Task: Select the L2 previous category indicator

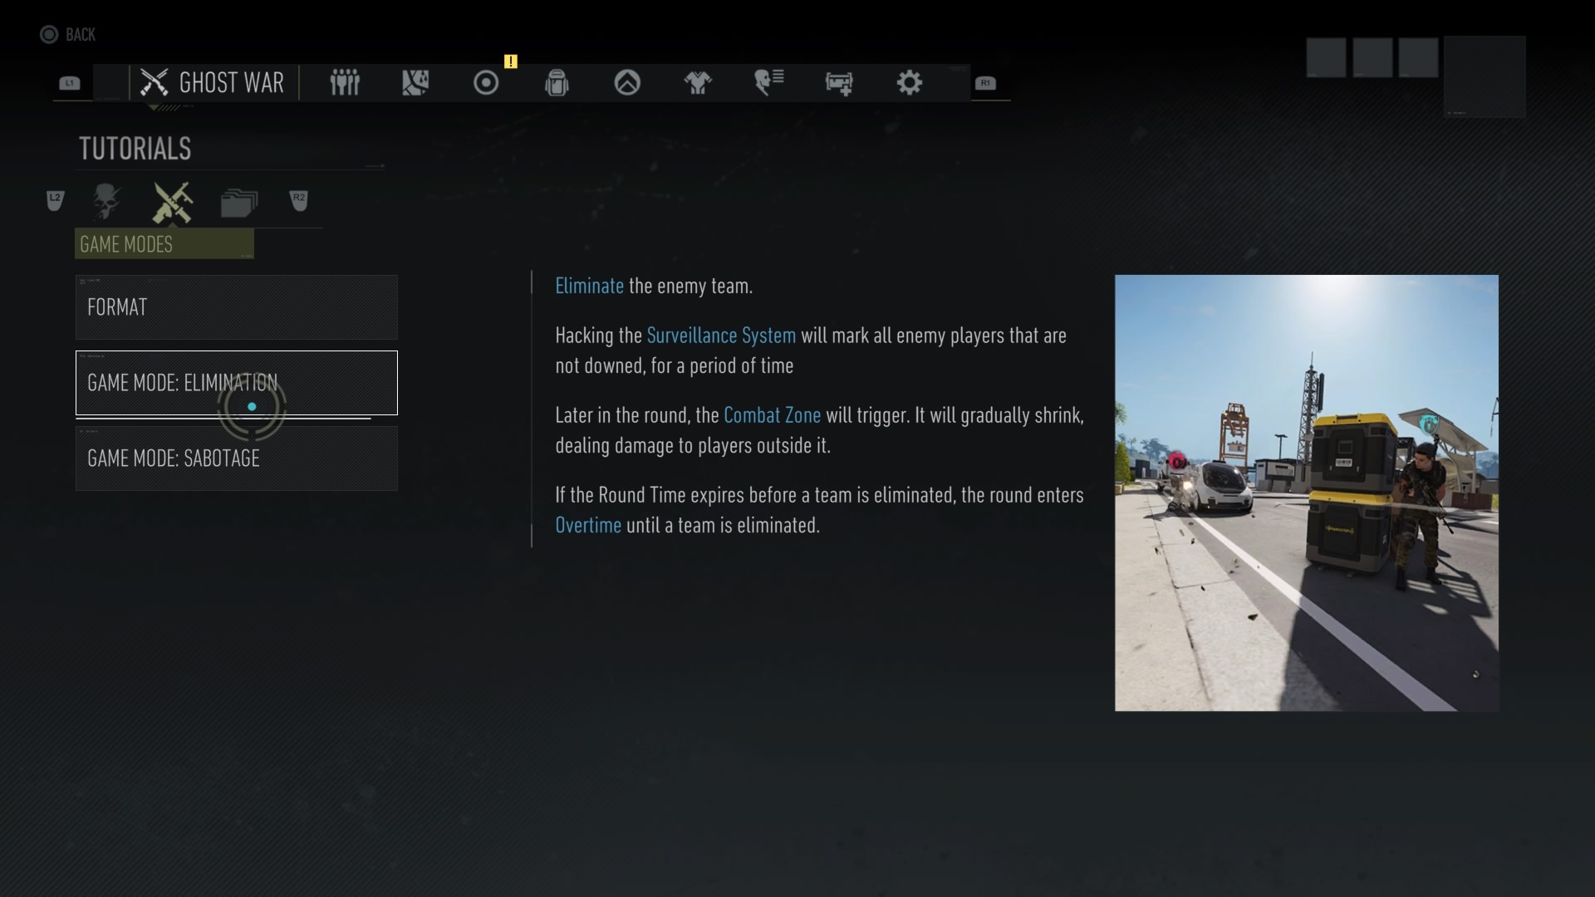Action: point(55,200)
